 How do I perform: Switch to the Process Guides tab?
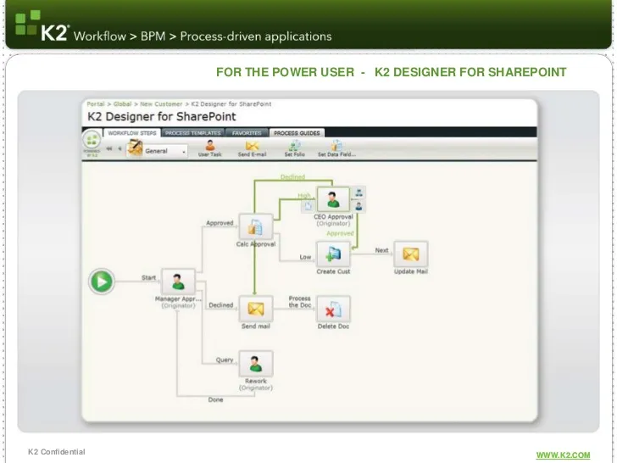(297, 133)
